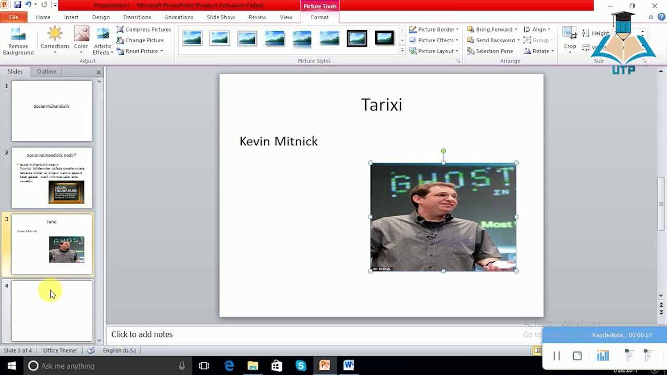Switch to the Transitions tab
Image resolution: width=667 pixels, height=375 pixels.
(x=137, y=17)
